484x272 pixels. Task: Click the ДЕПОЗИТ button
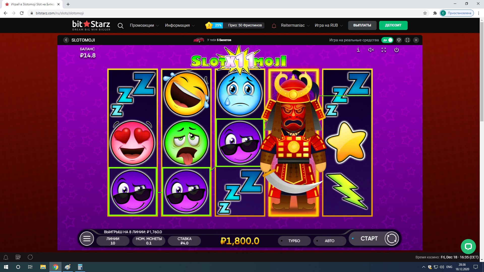coord(393,25)
